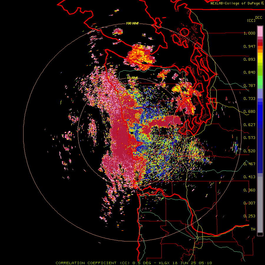
Task: Click the 0.253 scale label
Action: (249, 216)
